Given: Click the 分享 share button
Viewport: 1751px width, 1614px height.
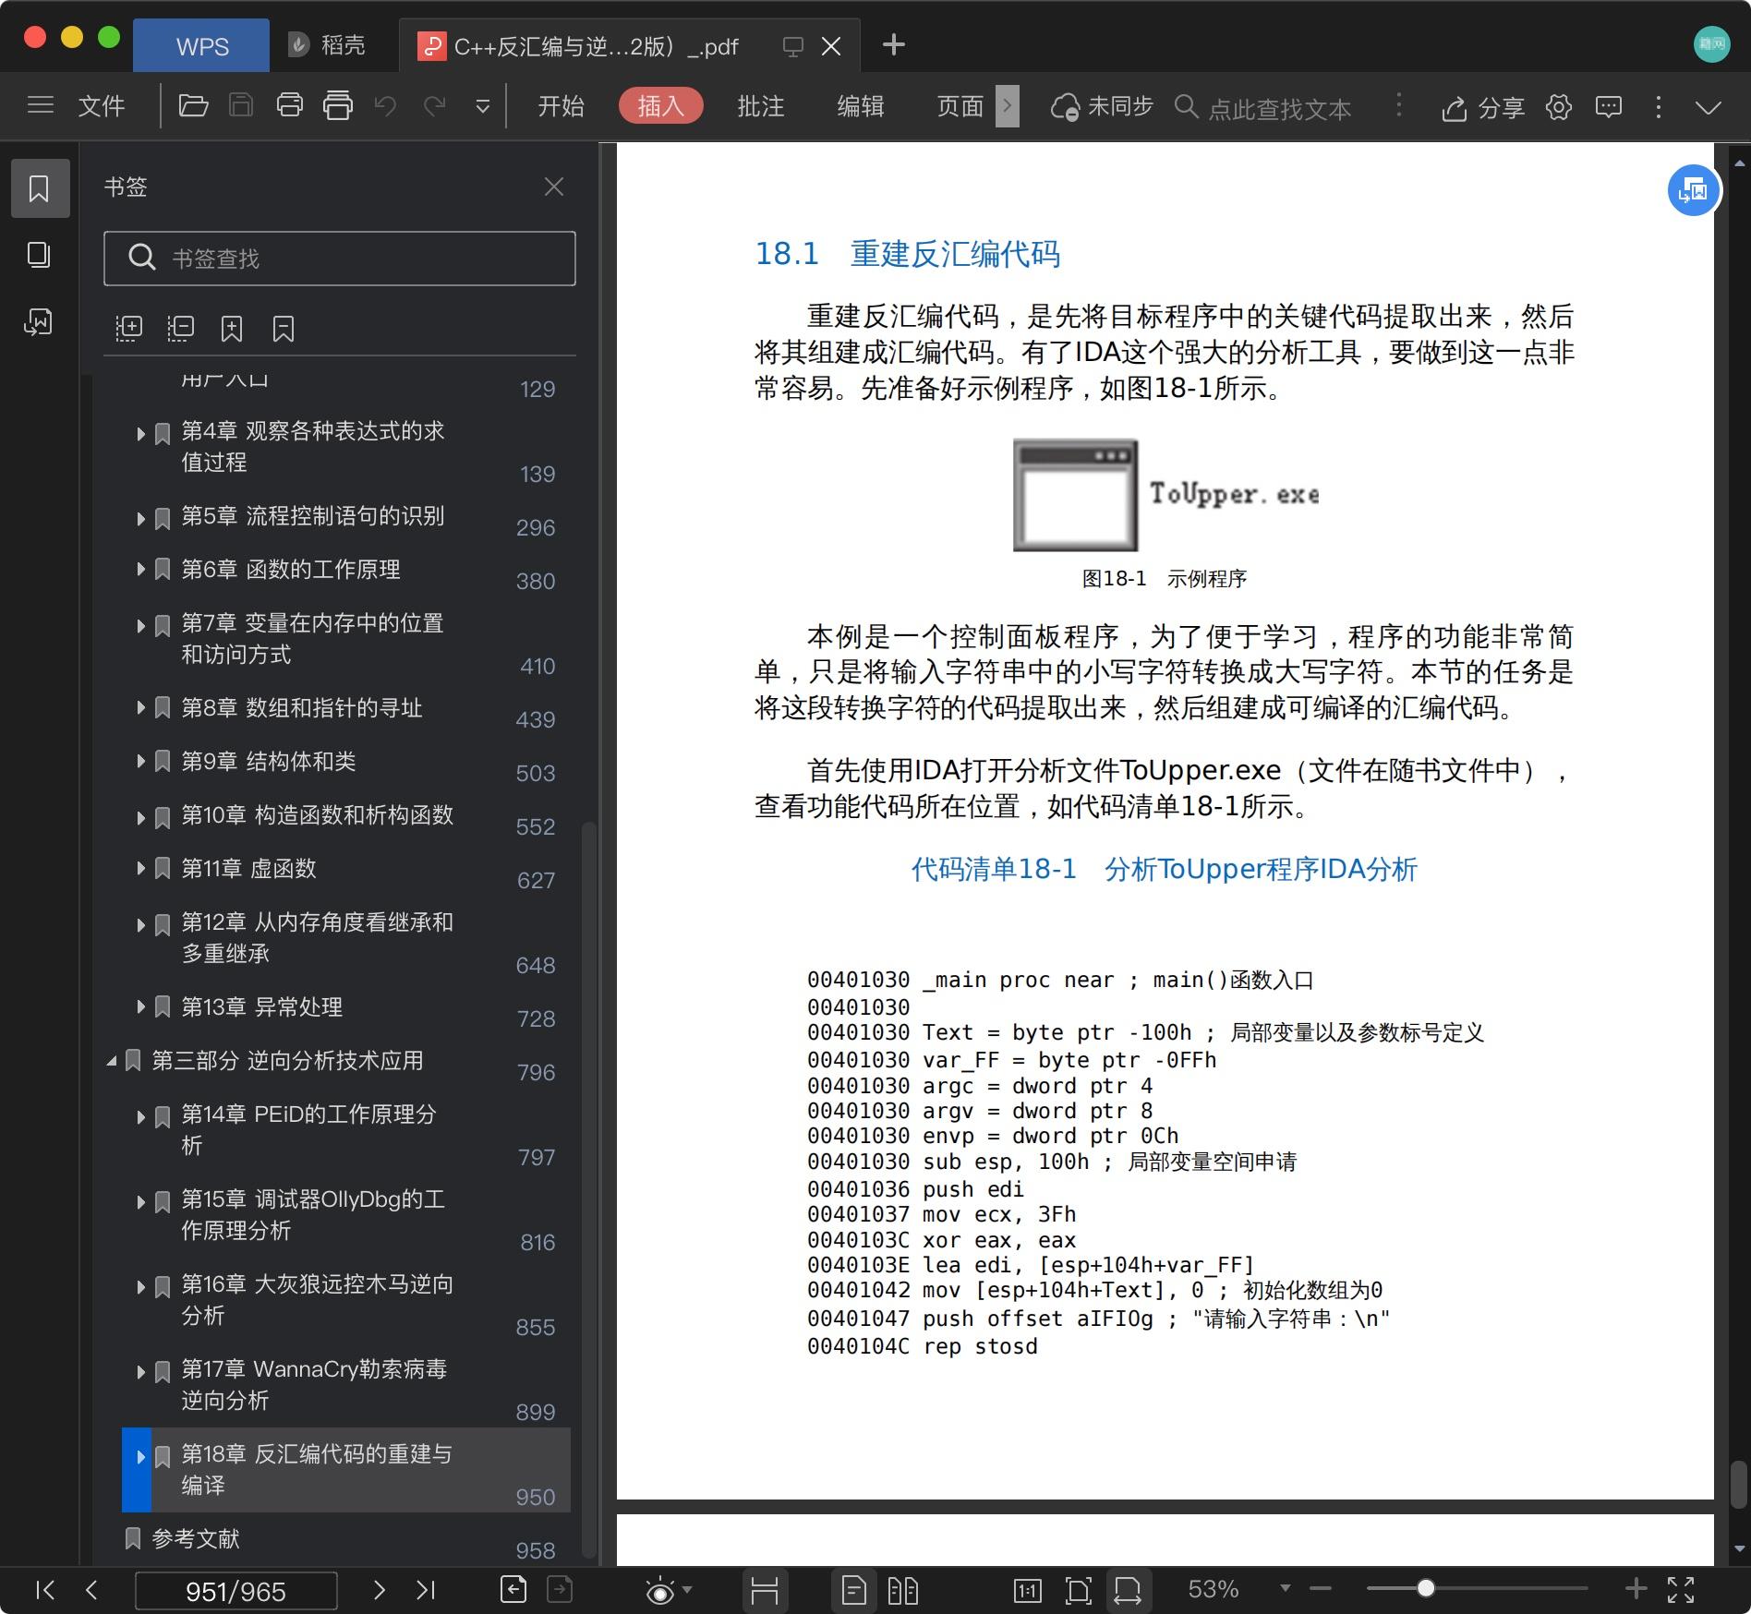Looking at the screenshot, I should coord(1482,107).
